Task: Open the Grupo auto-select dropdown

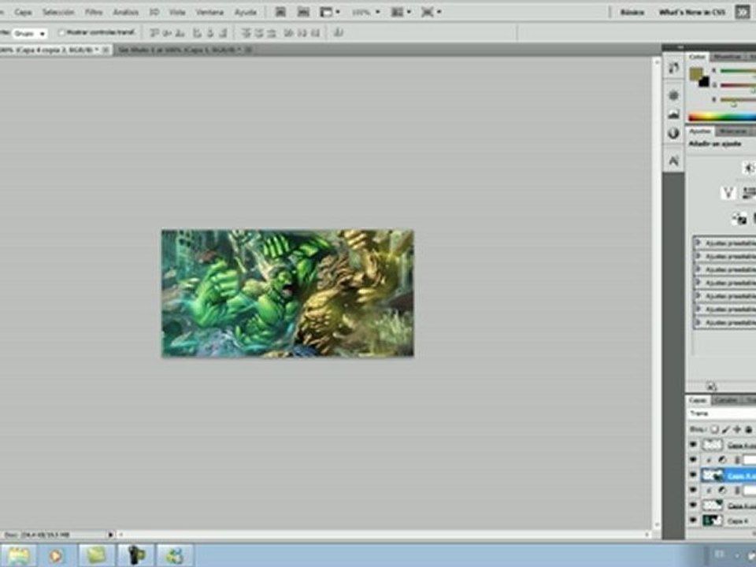Action: point(30,33)
